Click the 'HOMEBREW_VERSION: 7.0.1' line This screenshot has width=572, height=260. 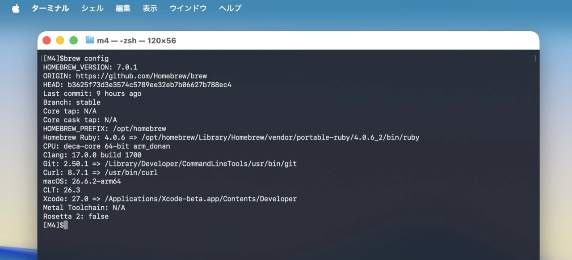click(90, 68)
